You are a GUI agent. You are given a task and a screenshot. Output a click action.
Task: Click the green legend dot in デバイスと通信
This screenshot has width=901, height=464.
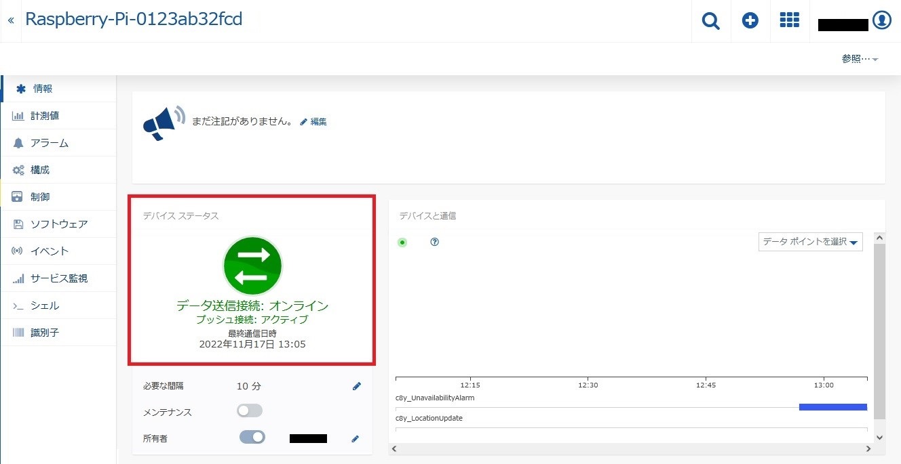point(402,242)
